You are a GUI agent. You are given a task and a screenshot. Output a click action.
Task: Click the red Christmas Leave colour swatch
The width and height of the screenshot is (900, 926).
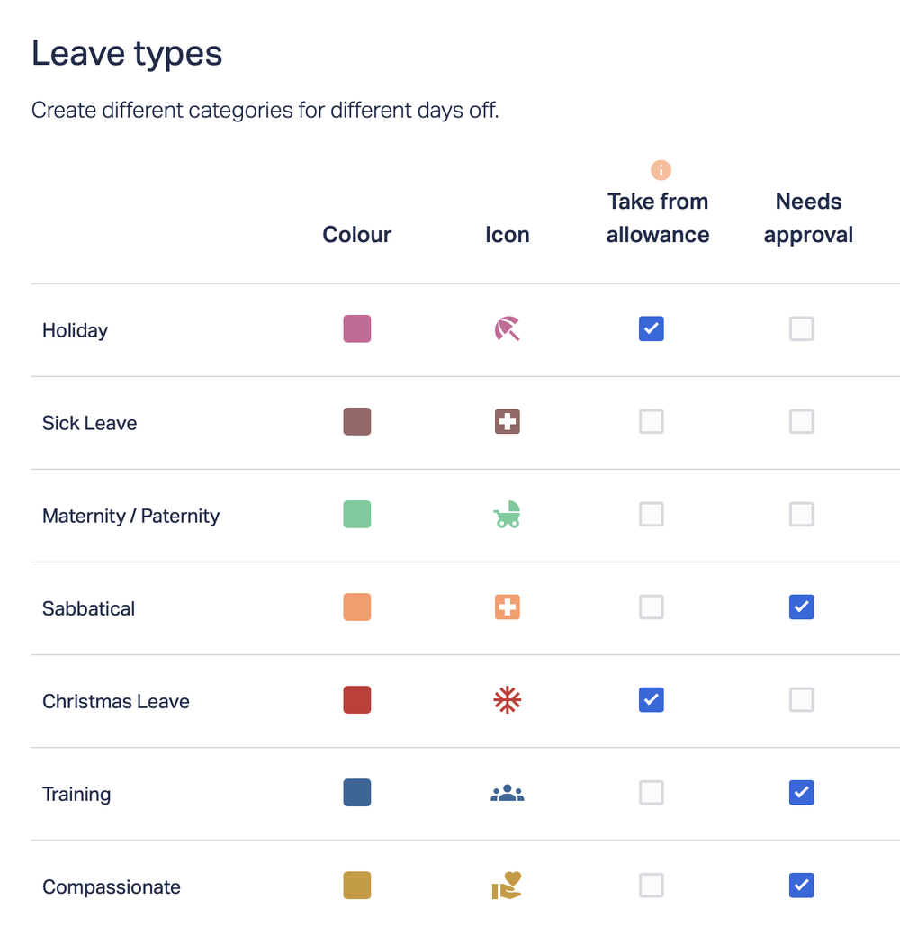click(x=357, y=700)
